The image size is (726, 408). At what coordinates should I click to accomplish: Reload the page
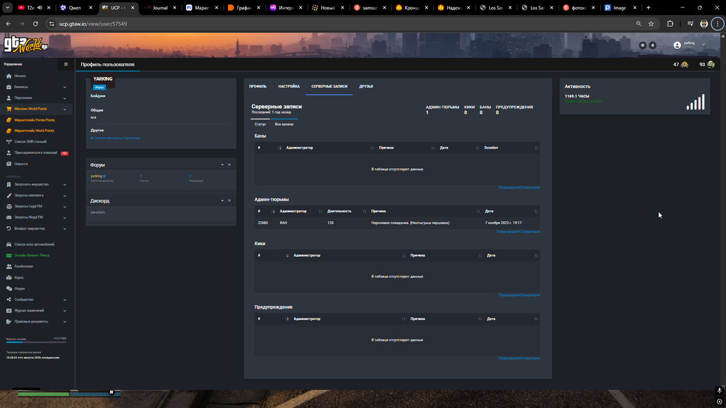tap(35, 24)
